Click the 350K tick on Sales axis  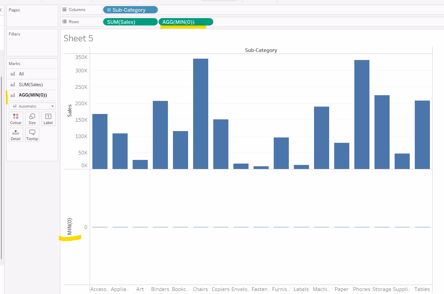point(81,57)
